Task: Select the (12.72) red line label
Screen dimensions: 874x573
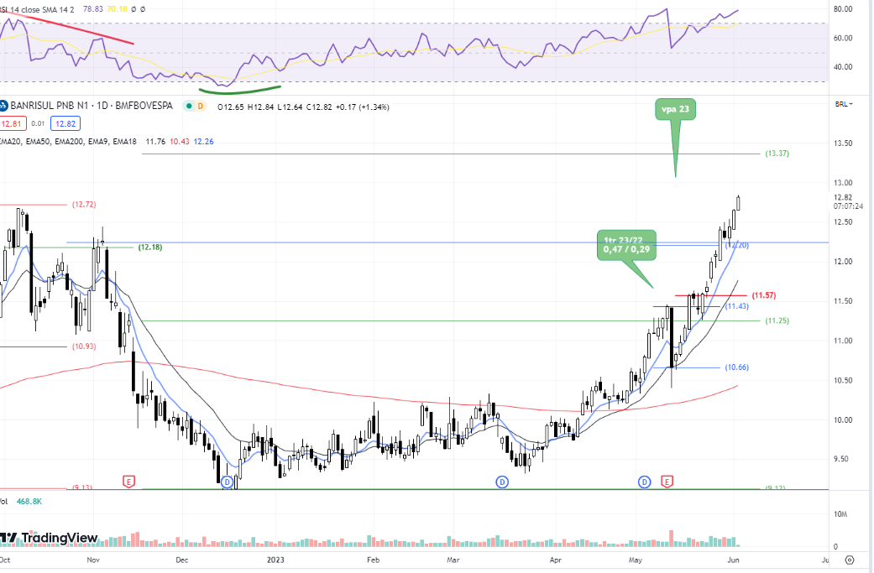Action: point(84,205)
